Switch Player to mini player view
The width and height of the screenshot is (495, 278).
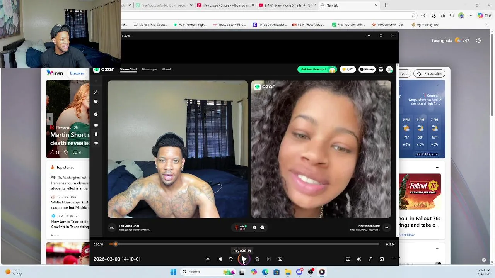(382, 259)
